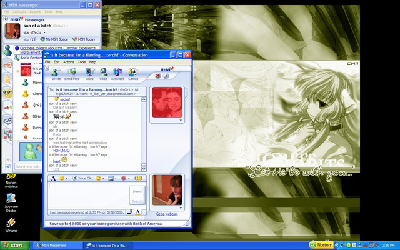Open the winks picker icon

[98, 178]
